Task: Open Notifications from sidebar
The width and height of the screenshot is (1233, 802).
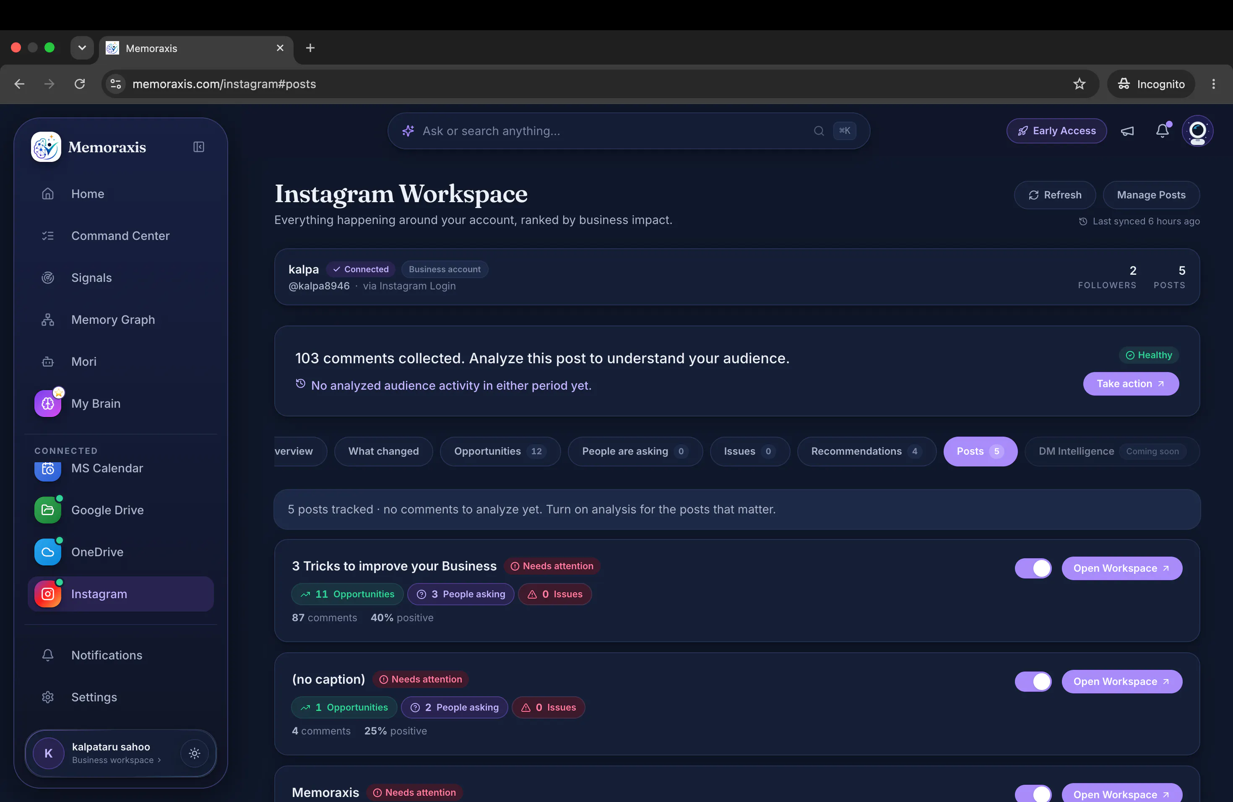Action: point(121,655)
